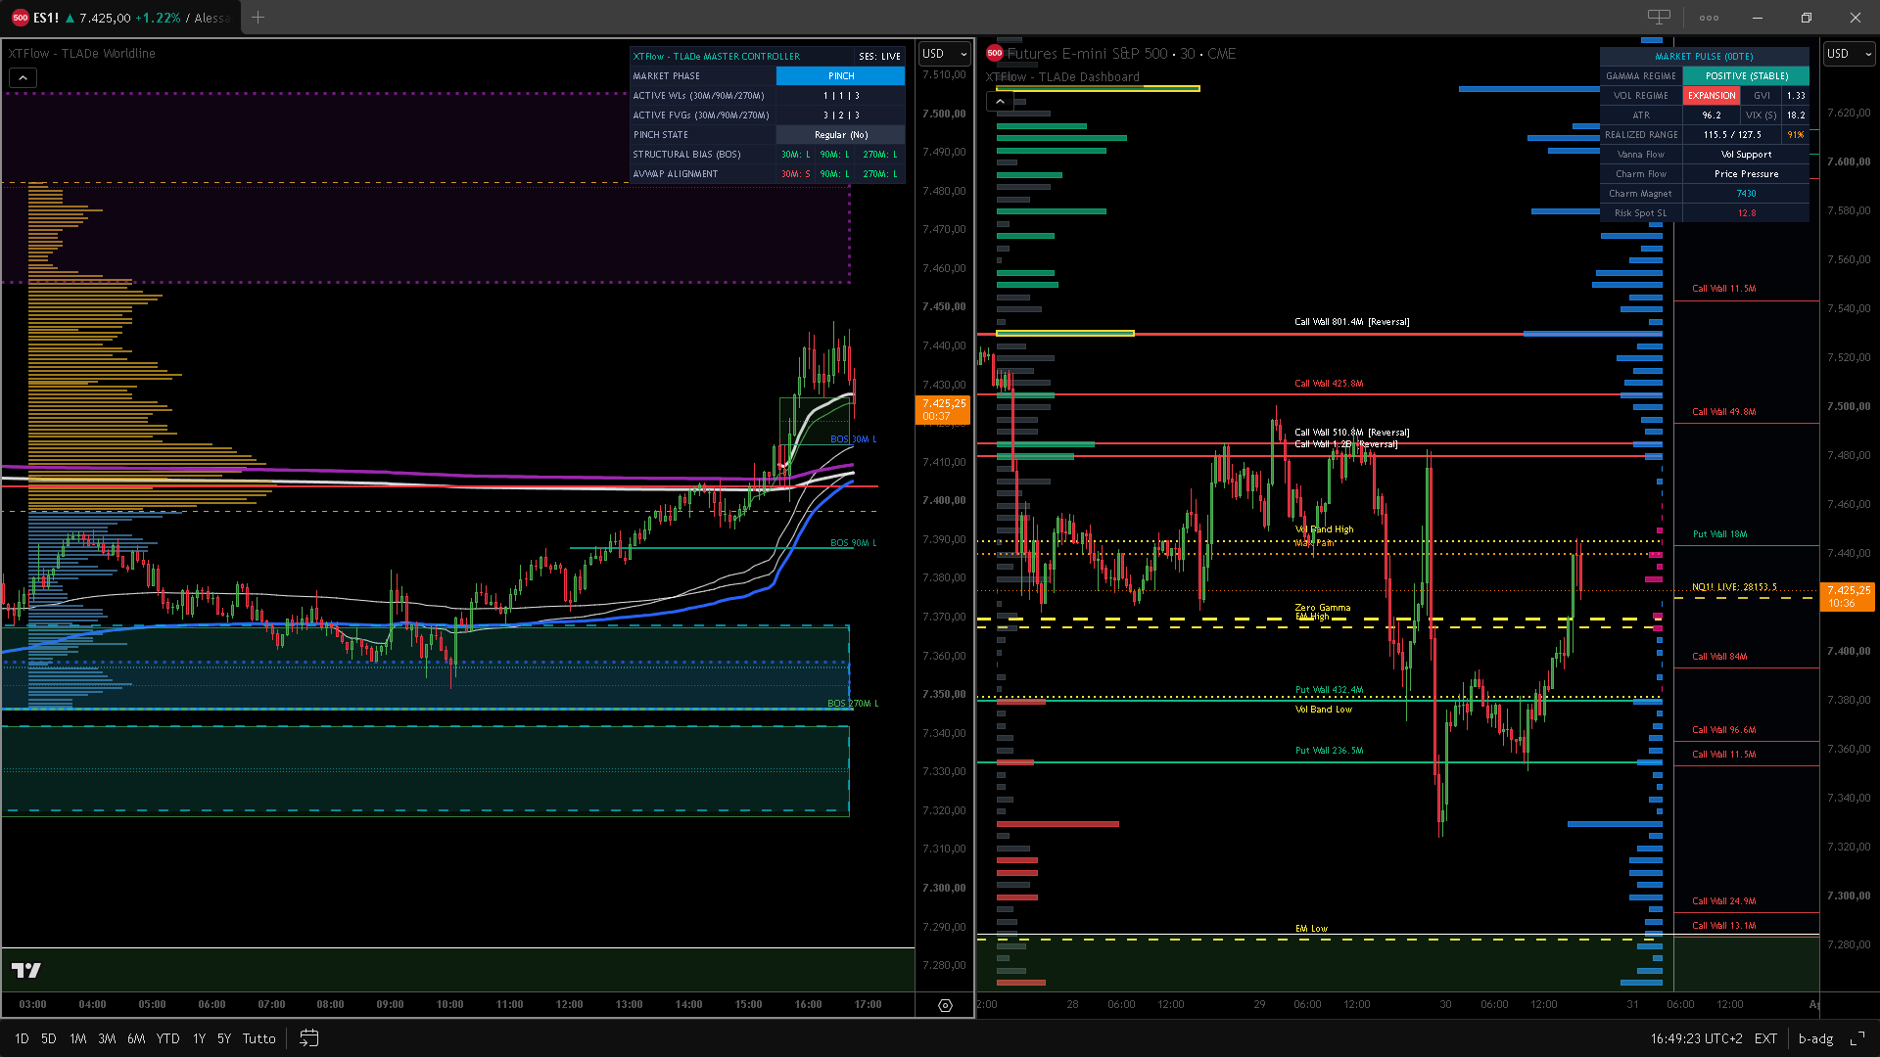Switch to the ES1! tab
The width and height of the screenshot is (1880, 1057).
[x=121, y=18]
